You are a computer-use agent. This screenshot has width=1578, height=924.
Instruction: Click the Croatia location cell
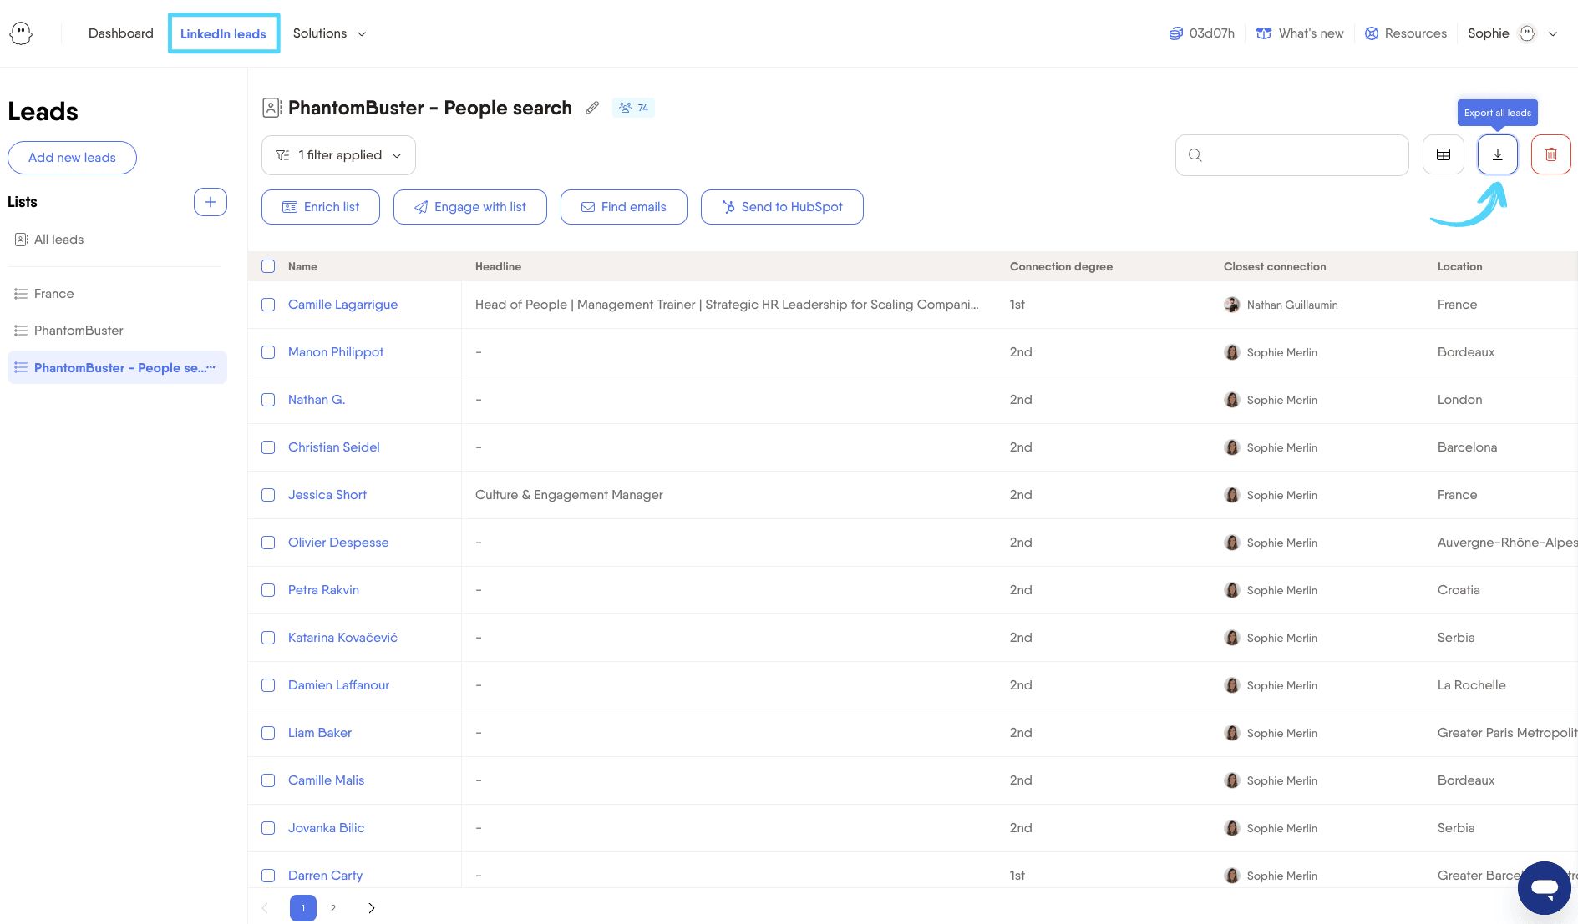tap(1459, 590)
